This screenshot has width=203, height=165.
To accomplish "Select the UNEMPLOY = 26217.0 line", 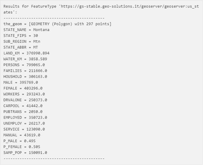I will coord(24,123).
